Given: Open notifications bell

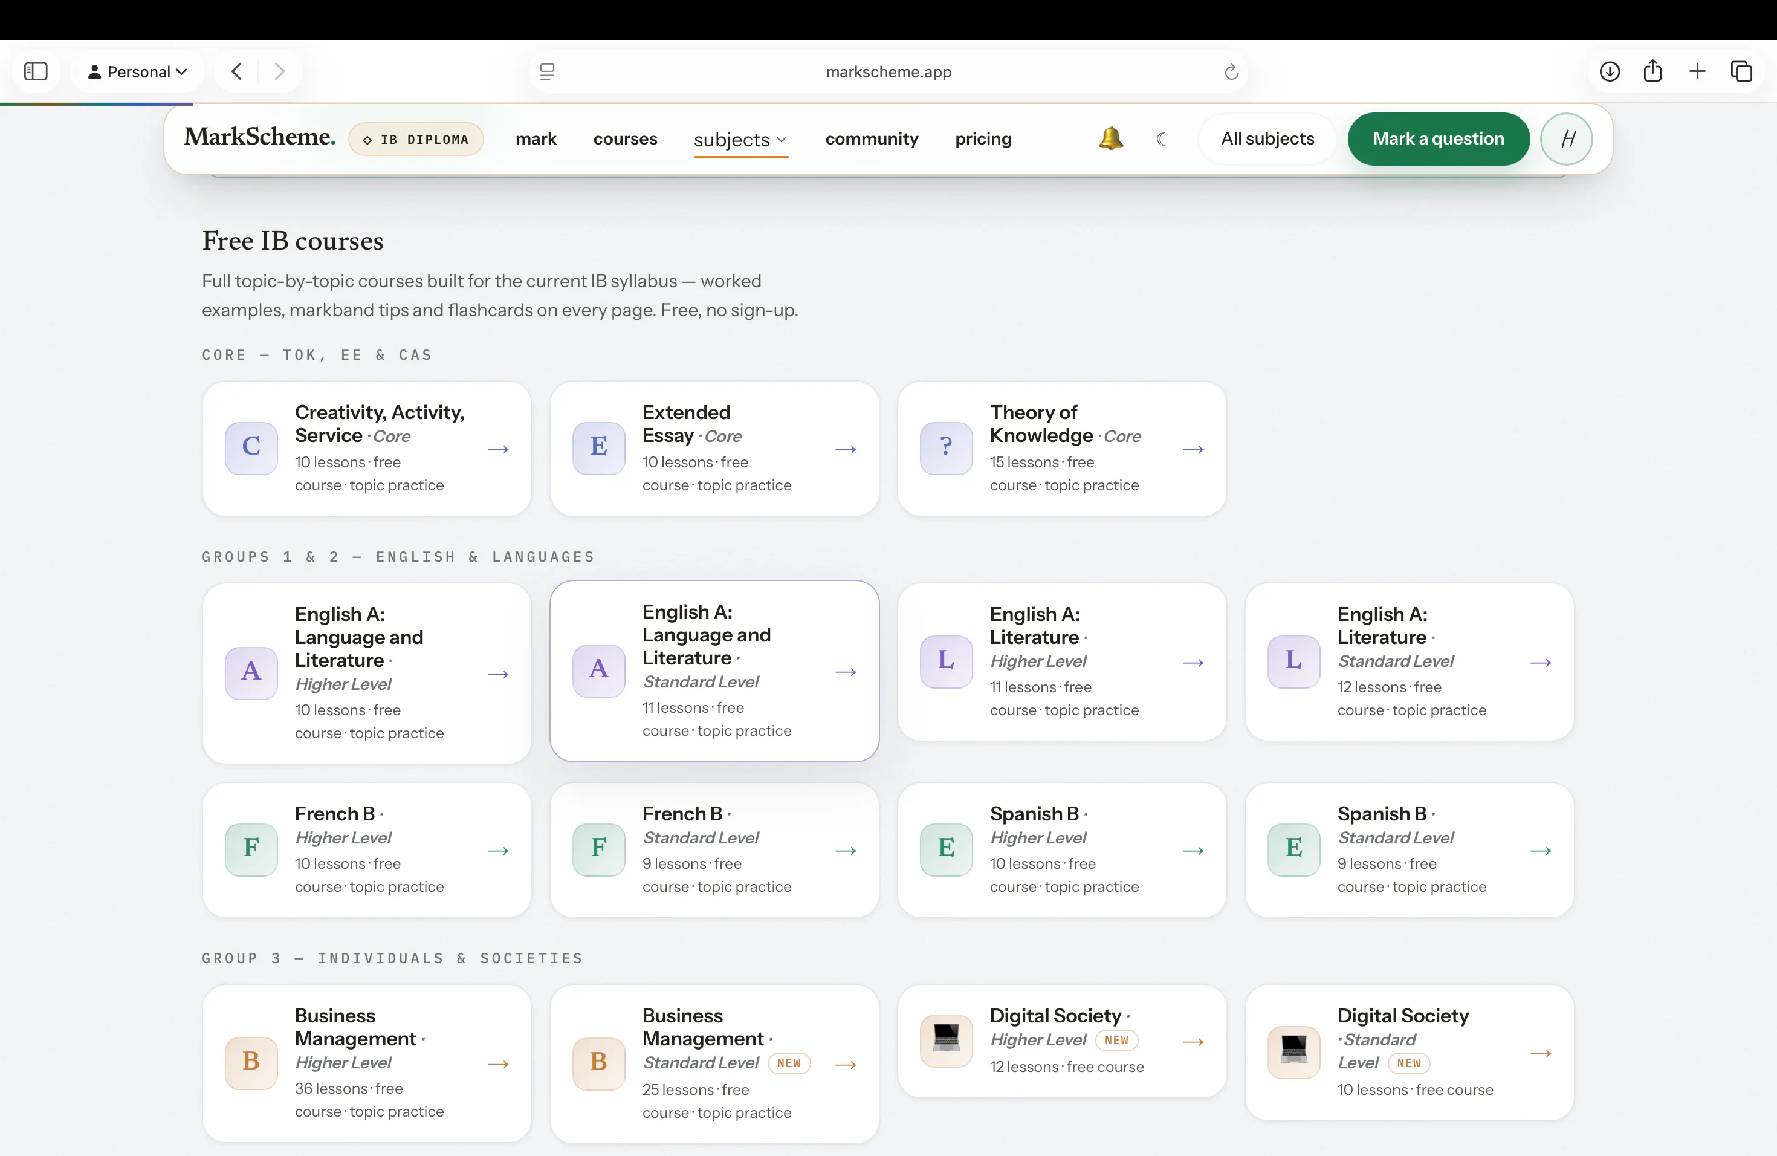Looking at the screenshot, I should 1111,139.
